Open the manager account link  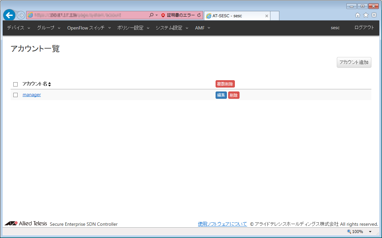[32, 94]
